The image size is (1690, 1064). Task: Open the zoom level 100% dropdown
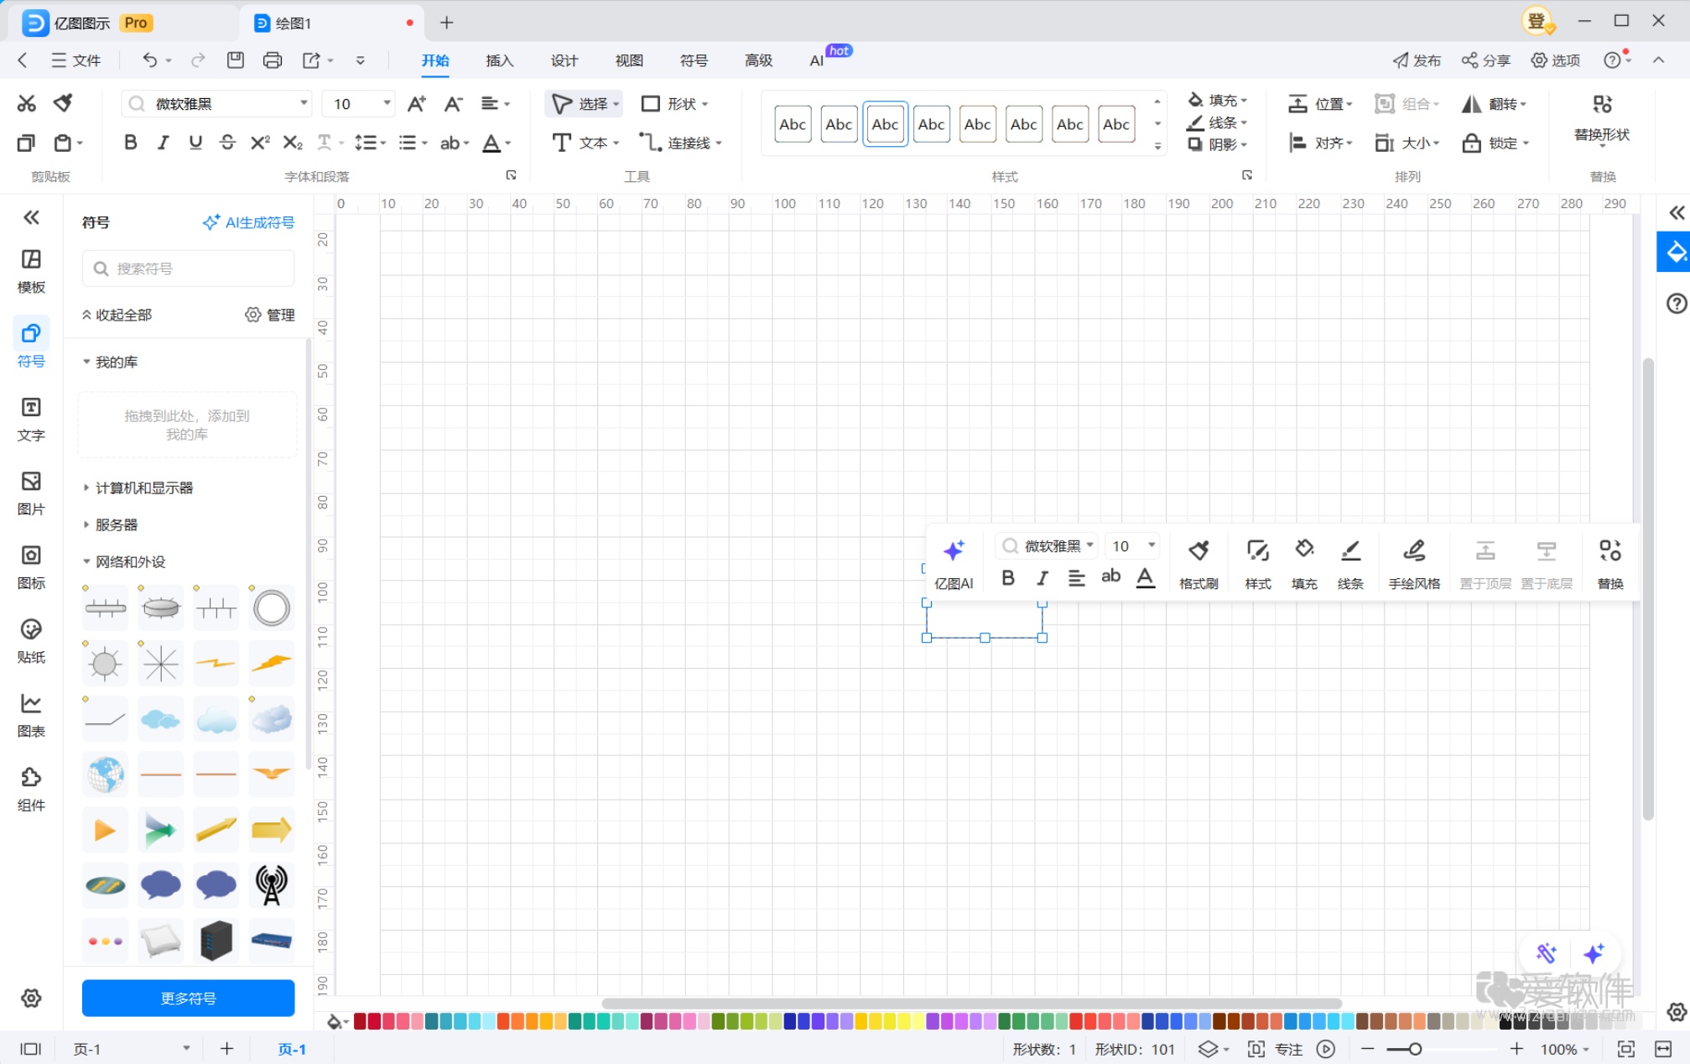(1560, 1048)
